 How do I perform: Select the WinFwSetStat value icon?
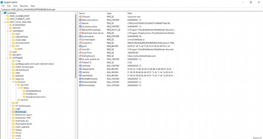[x=80, y=85]
